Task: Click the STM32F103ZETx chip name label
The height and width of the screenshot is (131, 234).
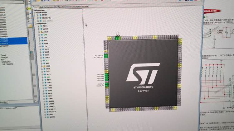Action: 143,87
